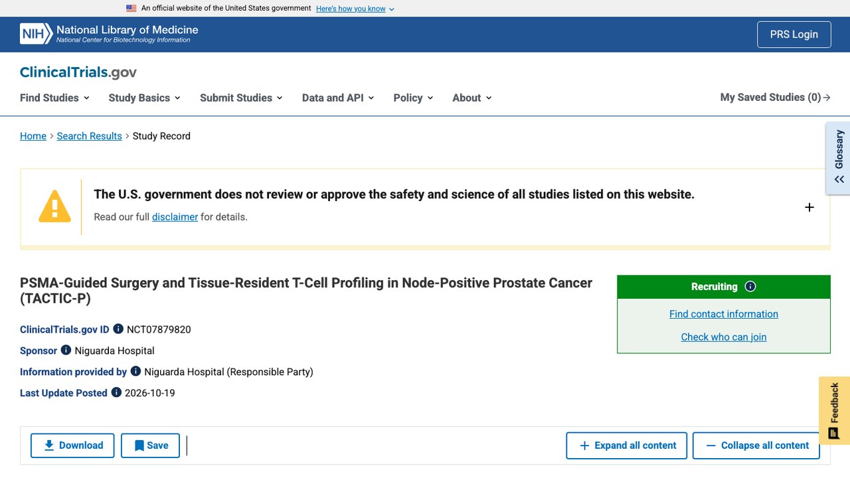This screenshot has height=478, width=850.
Task: Open the Feedback side tab
Action: 835,411
